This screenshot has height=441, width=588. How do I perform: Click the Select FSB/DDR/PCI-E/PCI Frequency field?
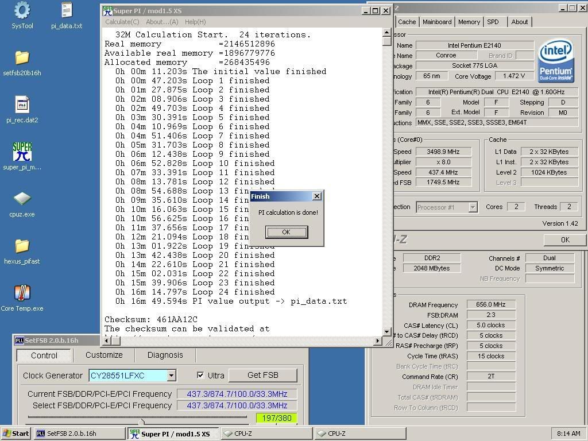[237, 405]
